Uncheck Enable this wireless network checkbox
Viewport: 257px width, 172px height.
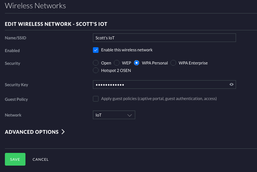(x=96, y=50)
